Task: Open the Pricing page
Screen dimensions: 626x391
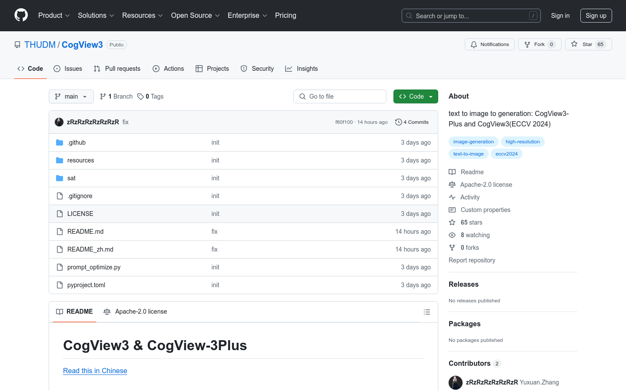Action: point(286,16)
